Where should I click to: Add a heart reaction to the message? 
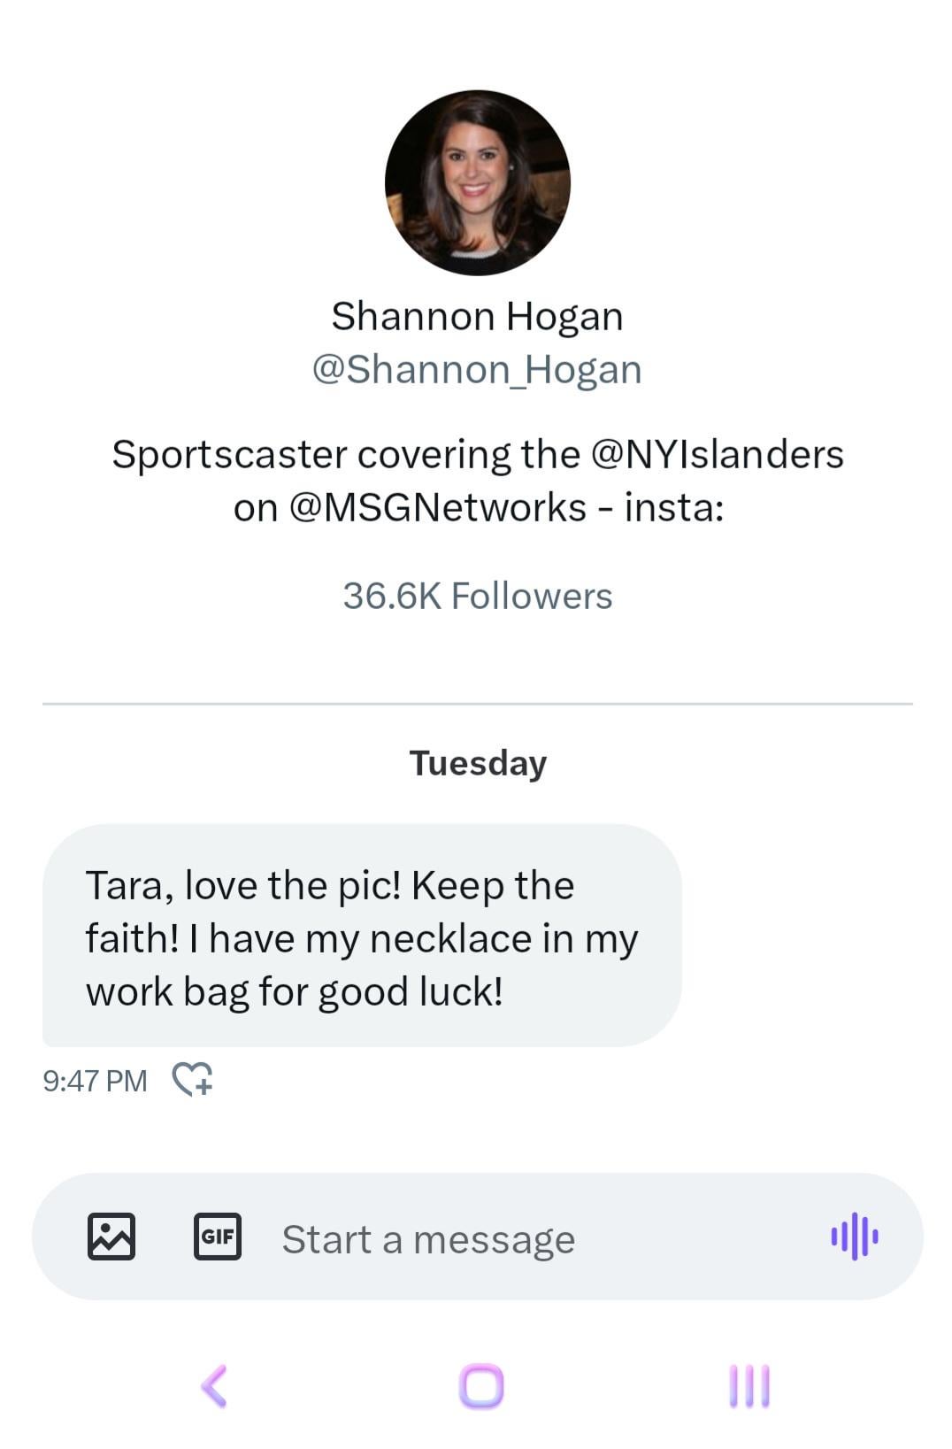point(192,1079)
